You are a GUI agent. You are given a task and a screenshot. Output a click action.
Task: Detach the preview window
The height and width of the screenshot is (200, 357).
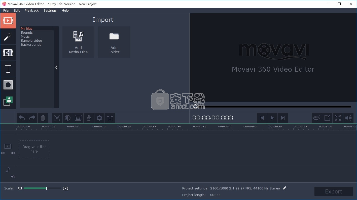click(327, 118)
